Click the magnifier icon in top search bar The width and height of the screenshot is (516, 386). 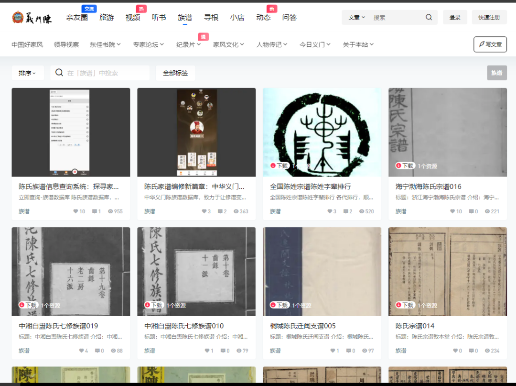(429, 17)
